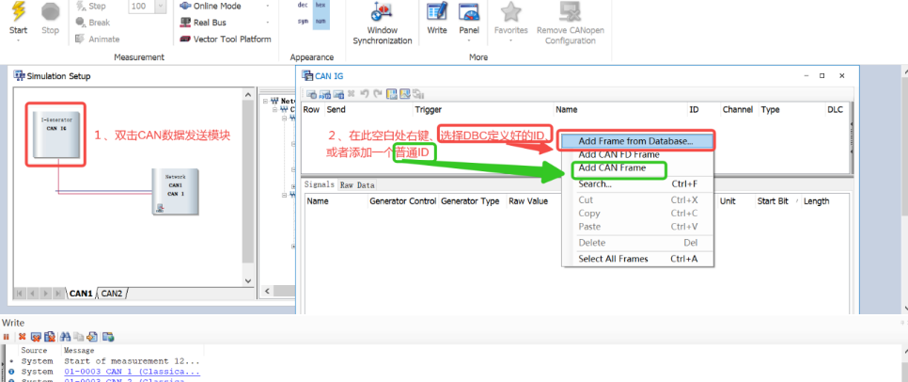The width and height of the screenshot is (908, 382).
Task: Maximize the CAN IG window
Action: (822, 76)
